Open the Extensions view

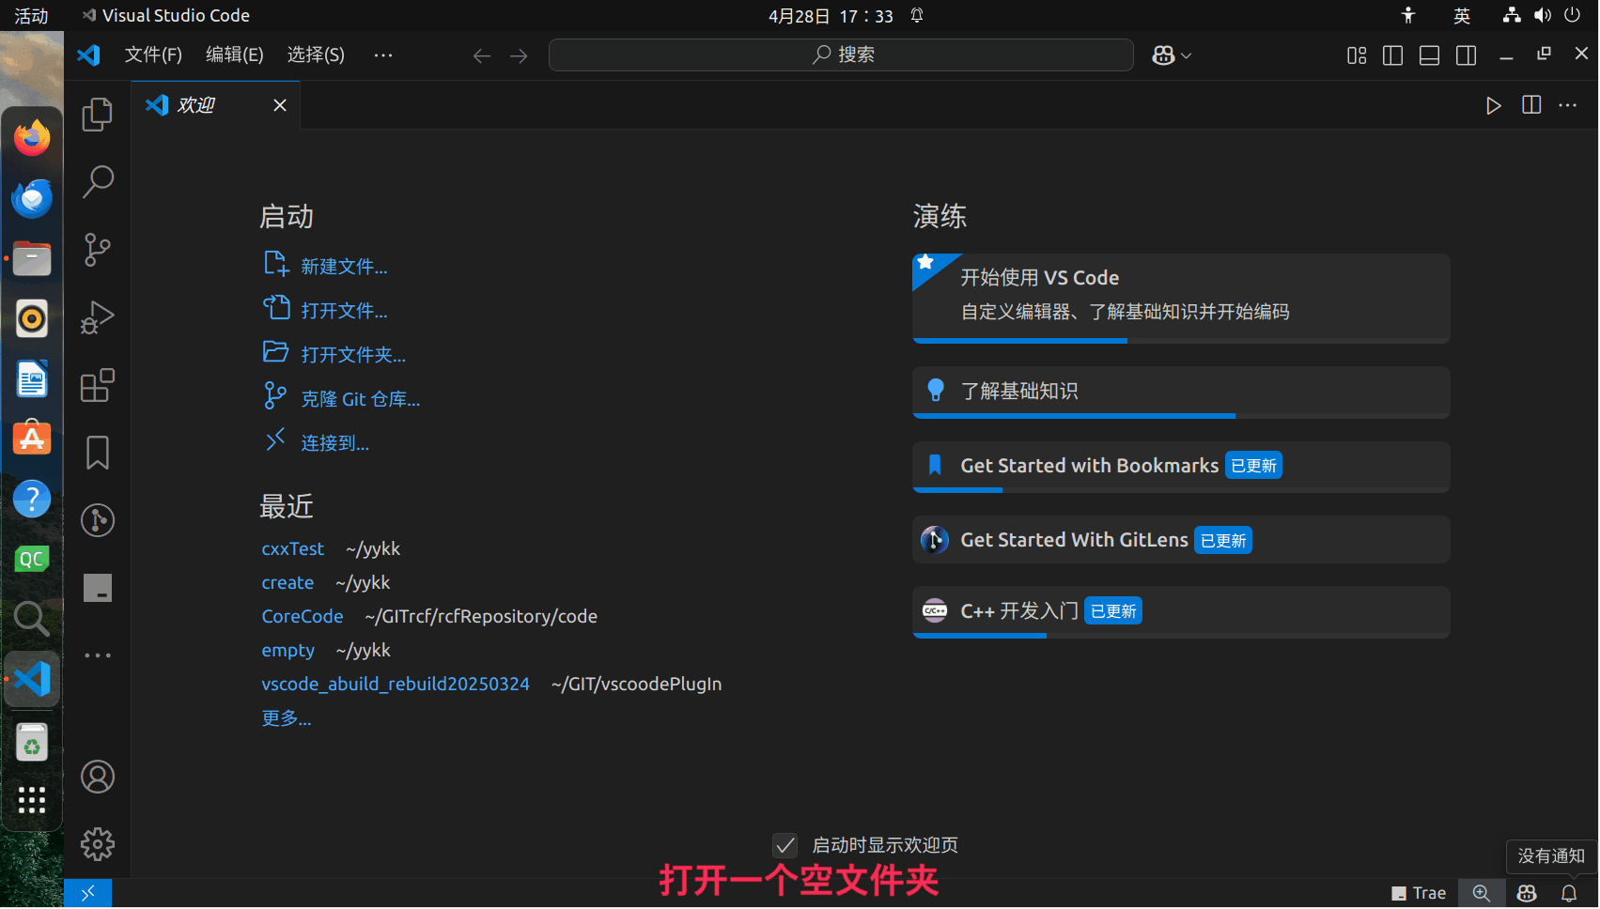97,385
